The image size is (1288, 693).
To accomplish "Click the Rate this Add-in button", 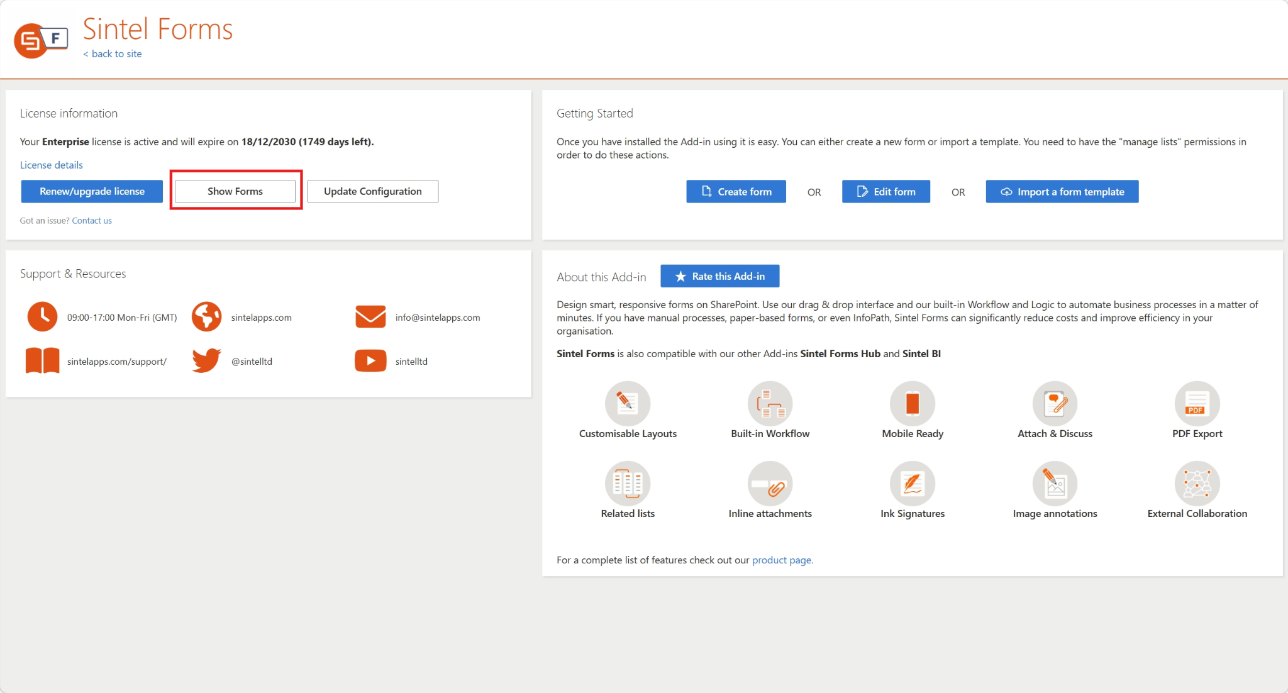I will pos(719,276).
